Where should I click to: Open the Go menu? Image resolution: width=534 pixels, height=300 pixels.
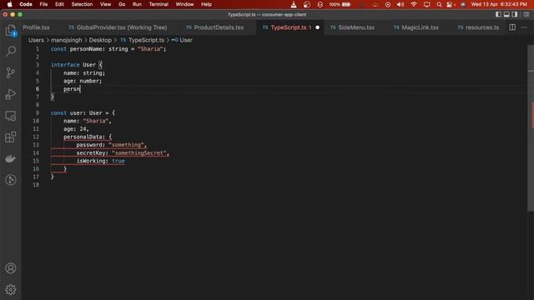click(x=122, y=4)
